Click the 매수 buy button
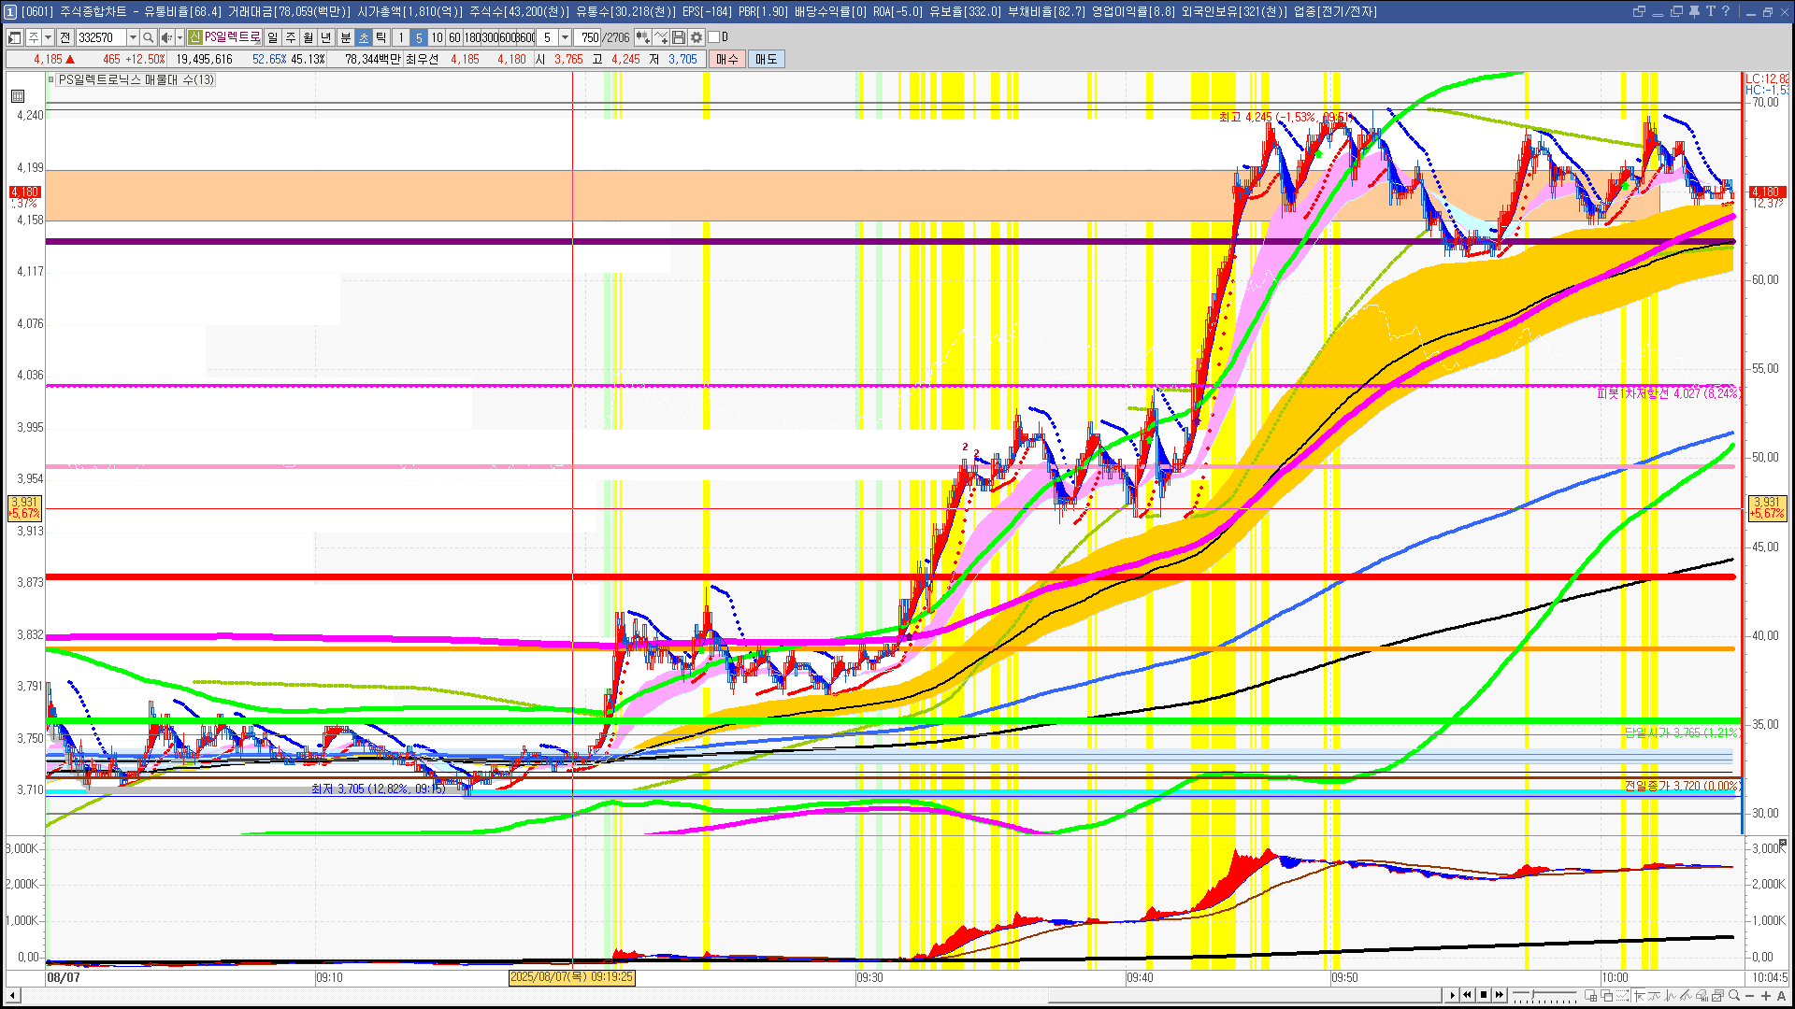Screen dimensions: 1795x1009 click(727, 59)
